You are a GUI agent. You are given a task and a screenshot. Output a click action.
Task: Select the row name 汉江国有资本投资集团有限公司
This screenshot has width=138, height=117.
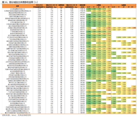coord(18,37)
